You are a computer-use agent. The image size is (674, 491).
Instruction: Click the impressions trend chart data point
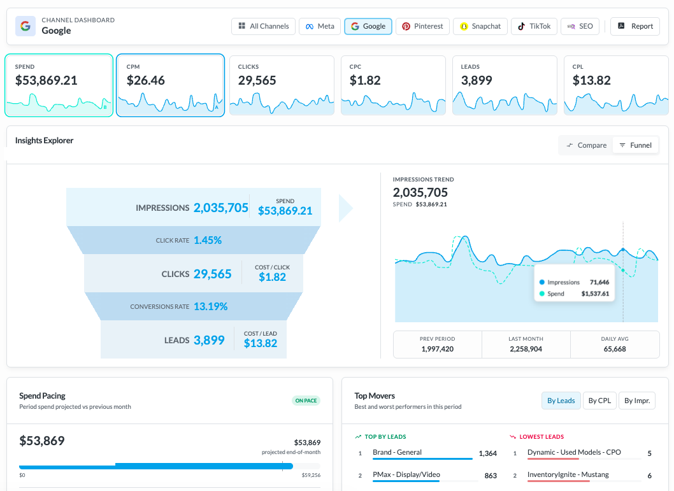623,250
